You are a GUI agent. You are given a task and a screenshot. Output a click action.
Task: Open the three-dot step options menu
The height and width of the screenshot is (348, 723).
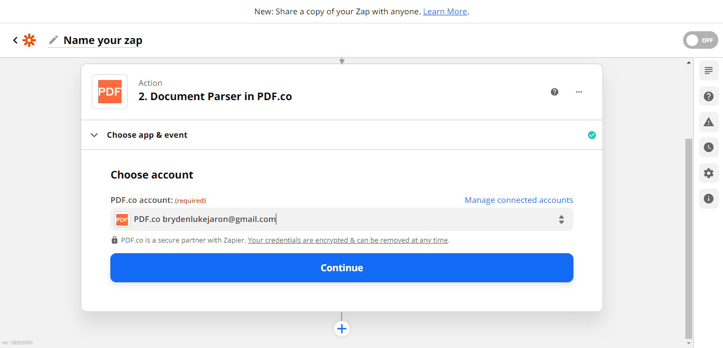(x=579, y=92)
